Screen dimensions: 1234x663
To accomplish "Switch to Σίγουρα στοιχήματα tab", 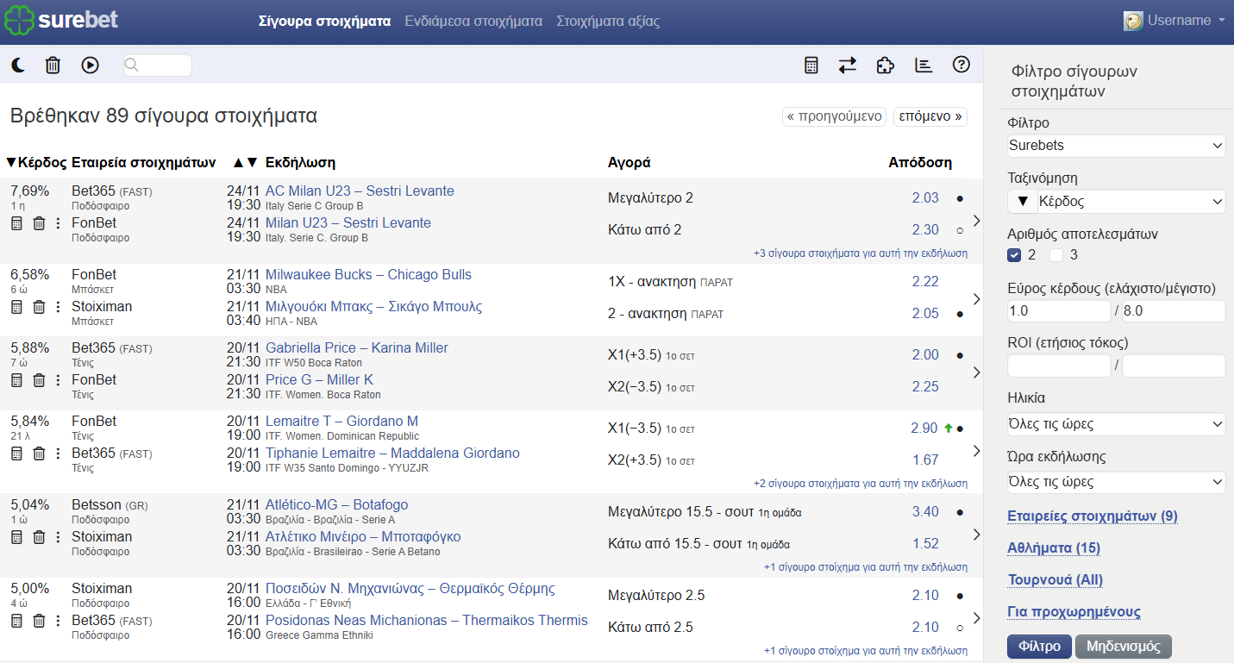I will 325,21.
